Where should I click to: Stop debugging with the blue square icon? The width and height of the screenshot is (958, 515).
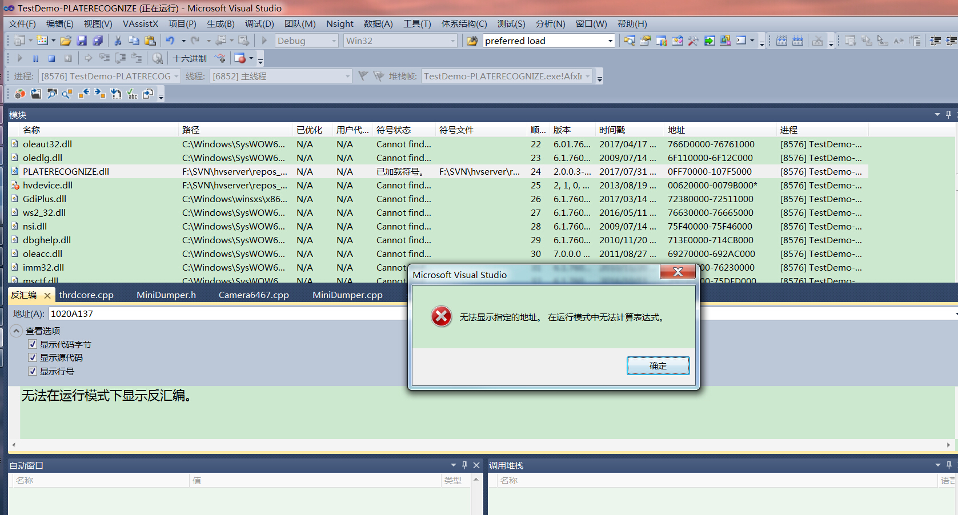click(x=51, y=58)
